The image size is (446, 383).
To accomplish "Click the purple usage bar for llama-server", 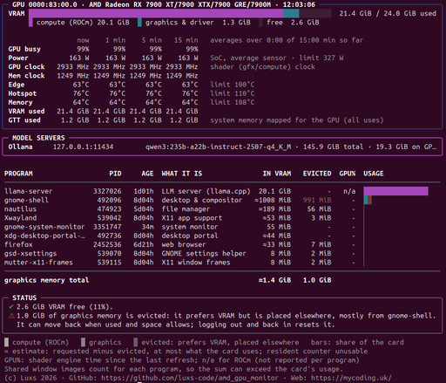I will point(396,191).
